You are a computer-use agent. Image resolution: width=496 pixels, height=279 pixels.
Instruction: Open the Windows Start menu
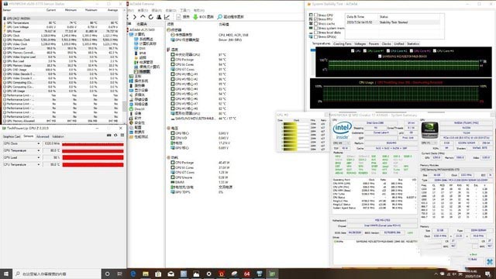point(6,274)
